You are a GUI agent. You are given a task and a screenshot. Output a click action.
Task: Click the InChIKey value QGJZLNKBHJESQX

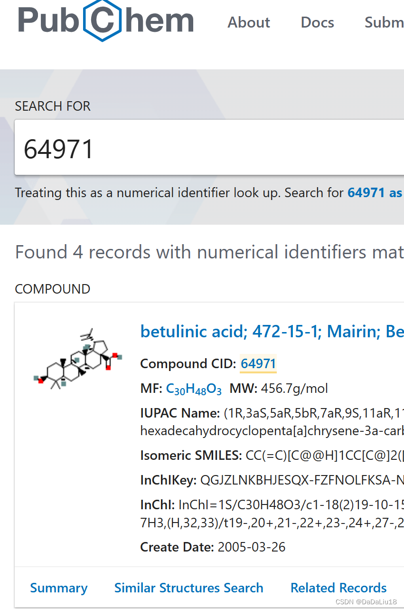click(302, 480)
